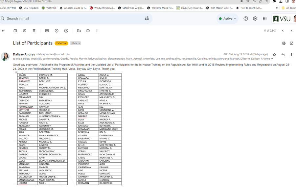Delete the List of Participants email
The height and width of the screenshot is (187, 296).
tap(34, 31)
